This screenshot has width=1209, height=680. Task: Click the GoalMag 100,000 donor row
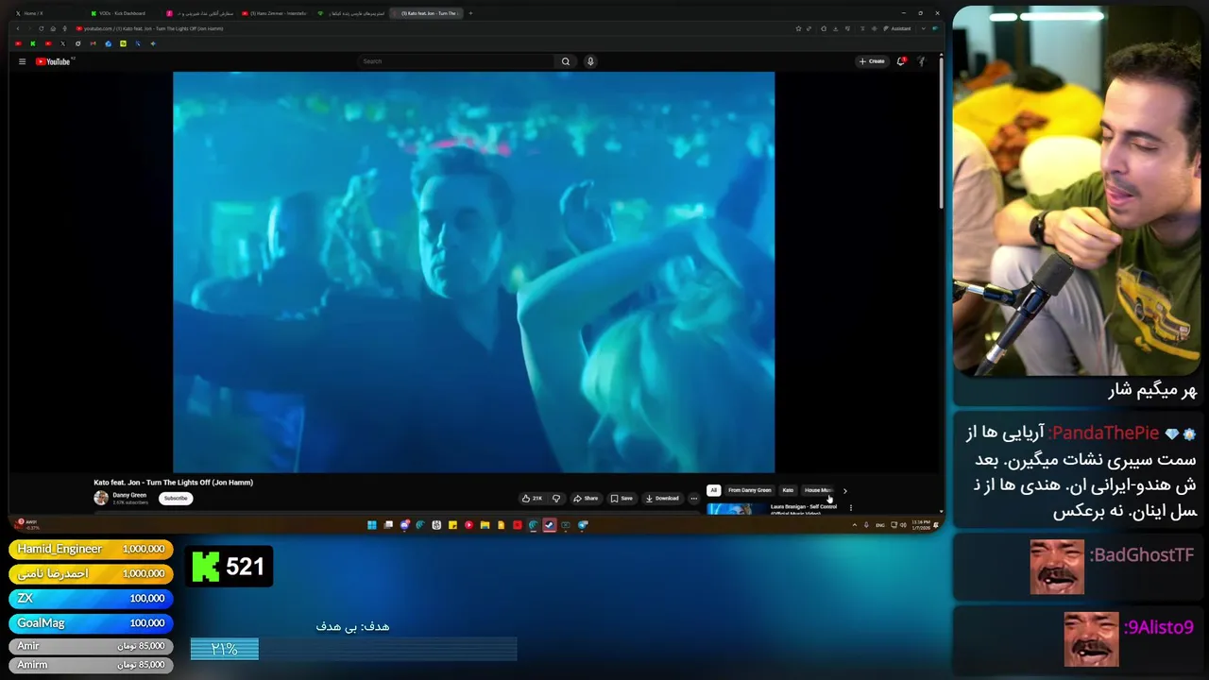pyautogui.click(x=91, y=622)
